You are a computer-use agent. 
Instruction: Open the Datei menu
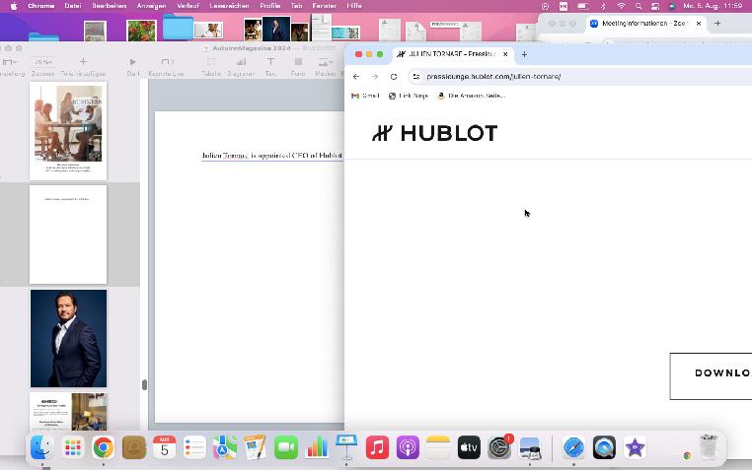(72, 6)
